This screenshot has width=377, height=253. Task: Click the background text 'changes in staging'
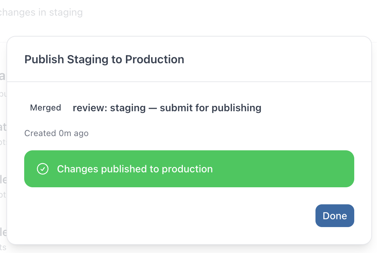pos(41,12)
